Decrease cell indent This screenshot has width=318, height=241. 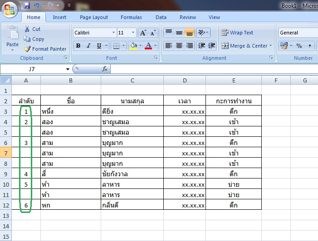point(201,46)
